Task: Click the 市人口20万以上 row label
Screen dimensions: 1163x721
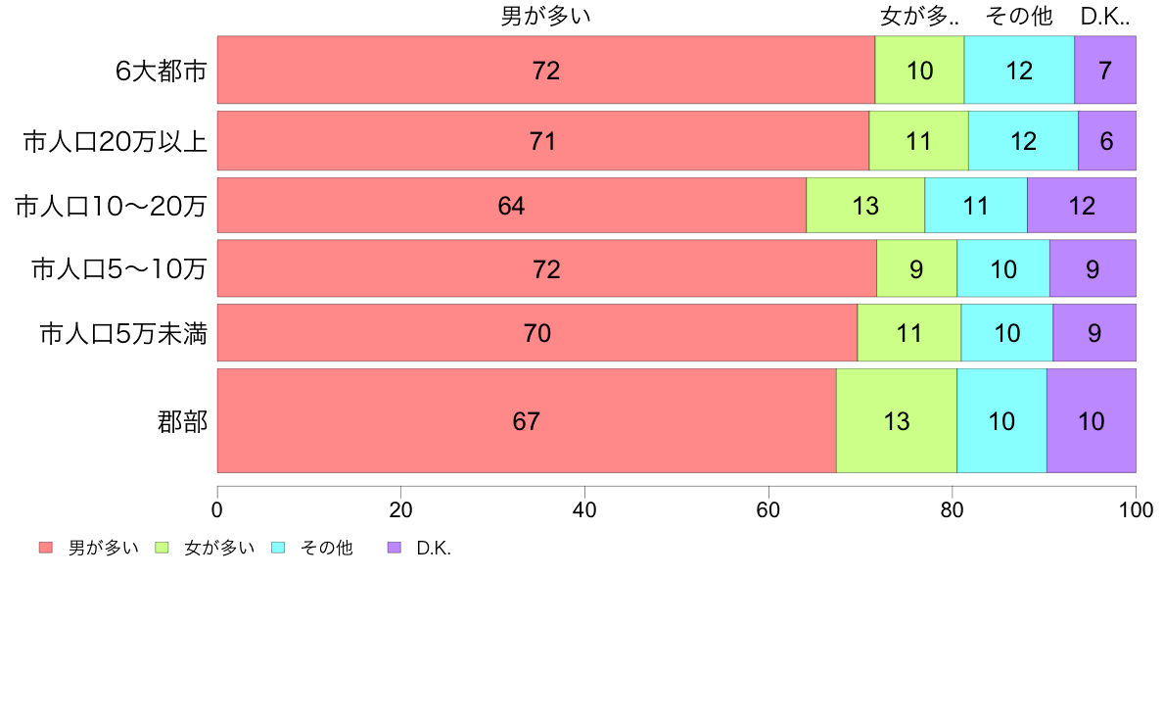Action: (x=115, y=141)
